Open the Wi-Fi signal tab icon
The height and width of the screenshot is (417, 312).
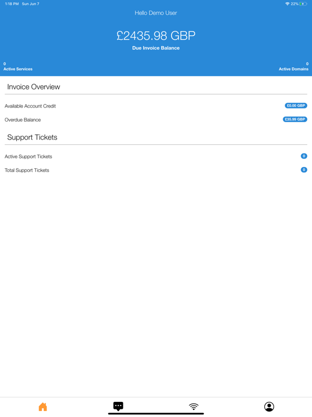click(x=194, y=407)
